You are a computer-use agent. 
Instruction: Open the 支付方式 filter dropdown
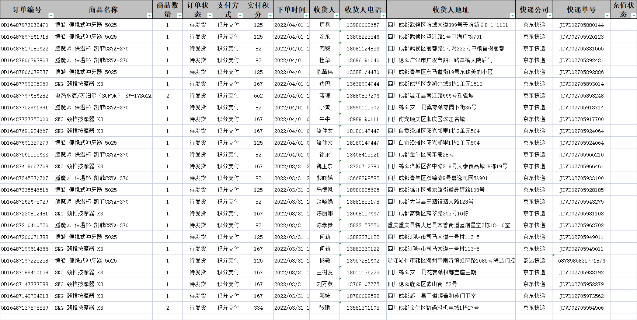point(240,15)
